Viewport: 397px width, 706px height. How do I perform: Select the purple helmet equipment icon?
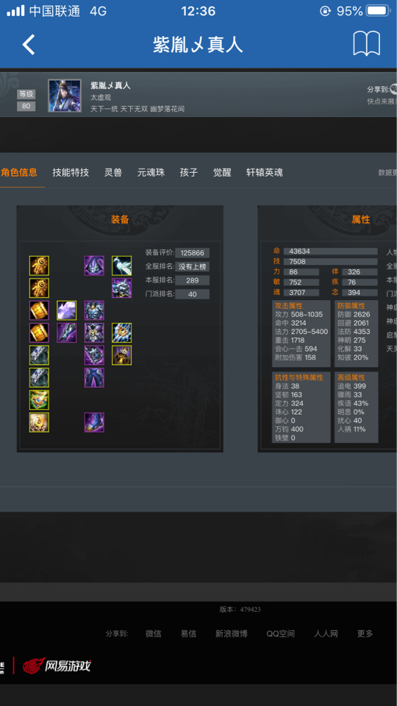[94, 265]
